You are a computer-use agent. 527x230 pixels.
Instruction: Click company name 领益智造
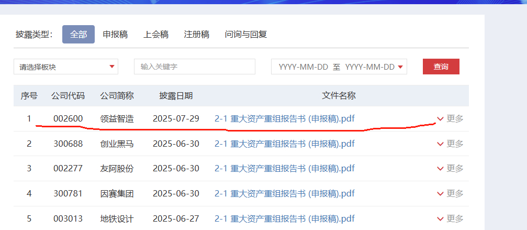[117, 119]
